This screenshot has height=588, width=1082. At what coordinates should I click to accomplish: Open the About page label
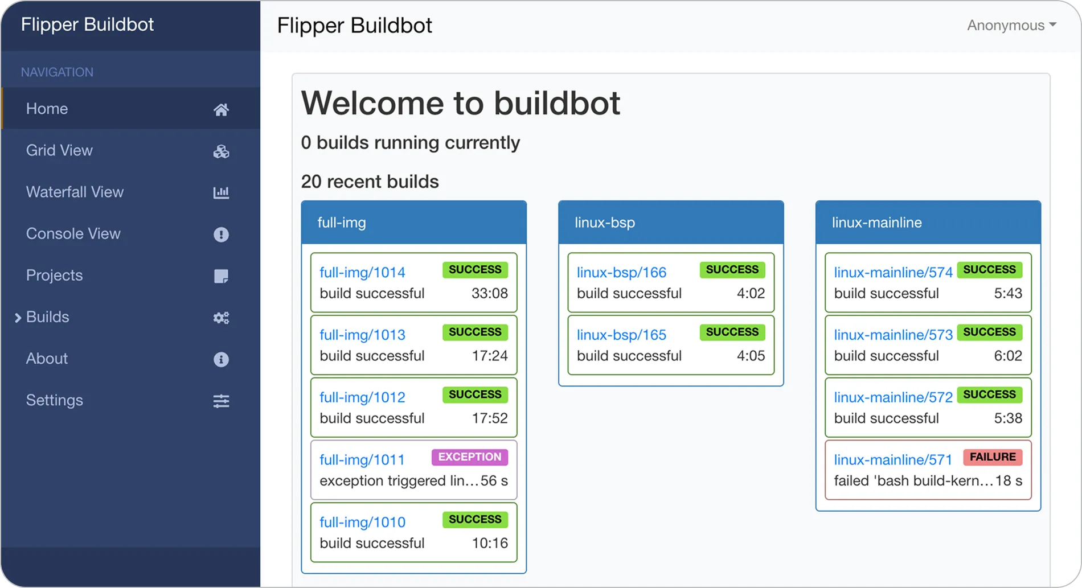click(47, 359)
